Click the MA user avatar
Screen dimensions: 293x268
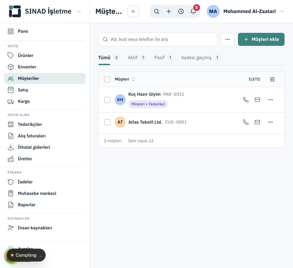pos(213,12)
